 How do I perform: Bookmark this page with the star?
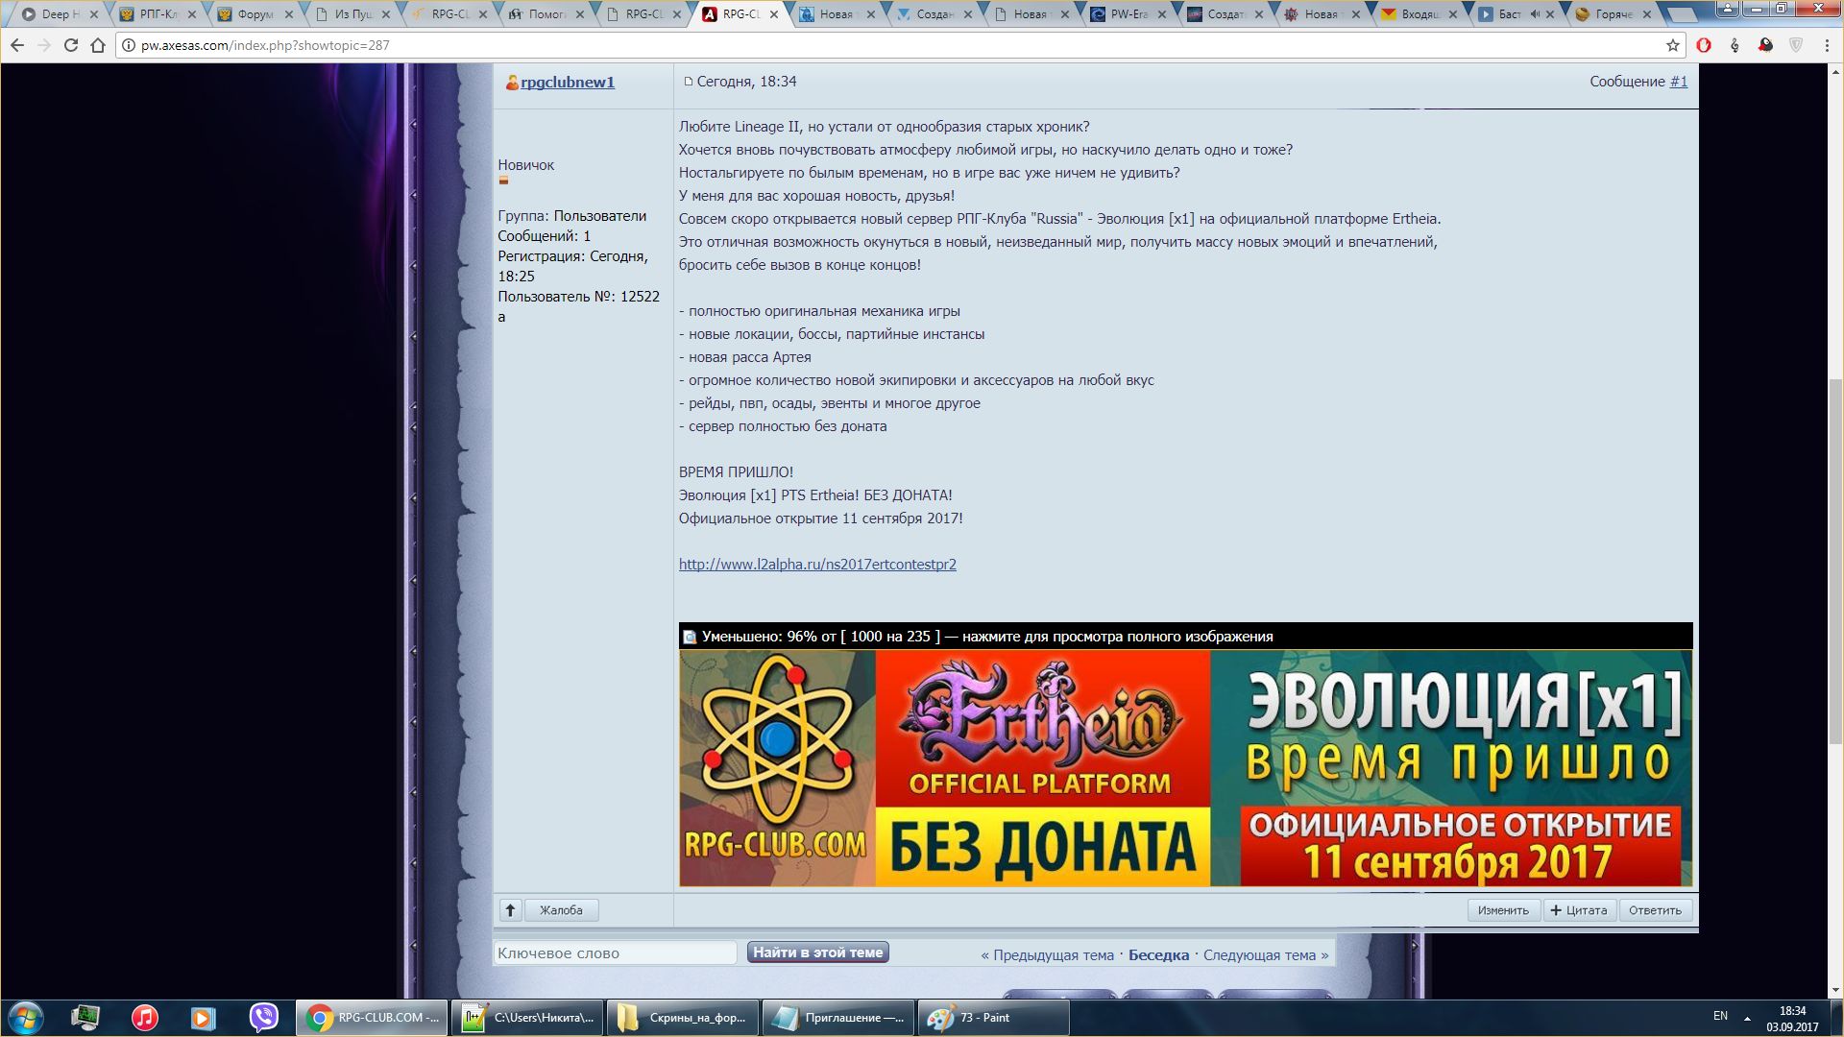point(1673,45)
